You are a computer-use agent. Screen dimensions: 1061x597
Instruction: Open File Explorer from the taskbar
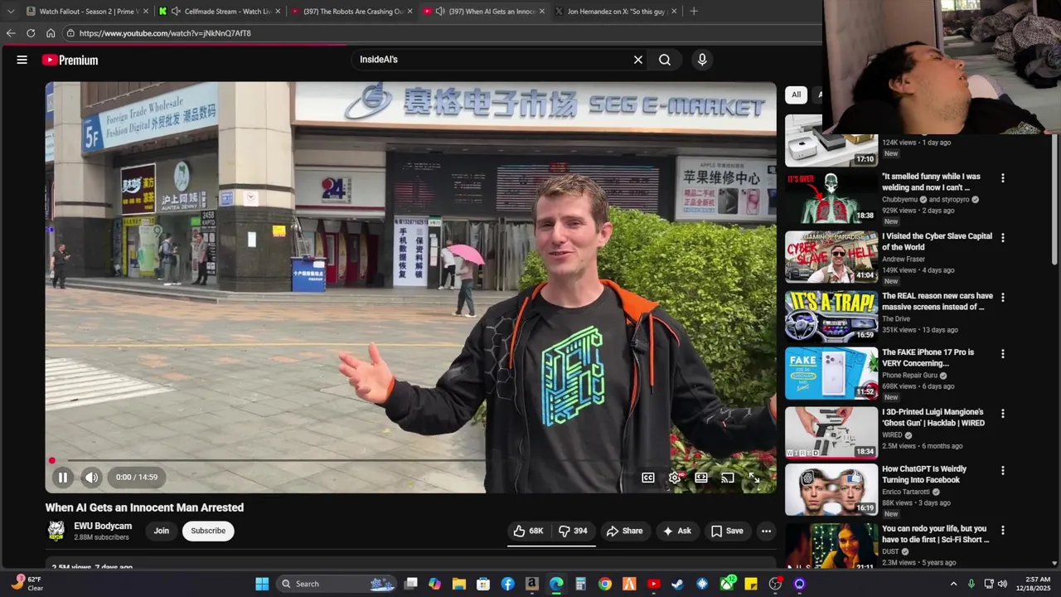459,584
